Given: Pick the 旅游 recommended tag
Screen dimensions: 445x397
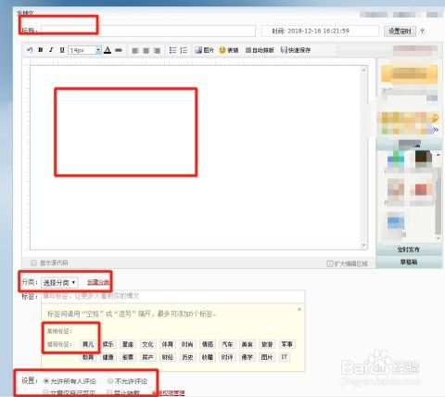Looking at the screenshot, I should click(267, 344).
